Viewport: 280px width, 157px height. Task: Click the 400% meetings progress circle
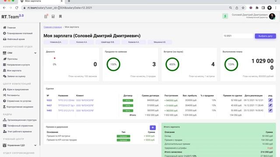172,64
